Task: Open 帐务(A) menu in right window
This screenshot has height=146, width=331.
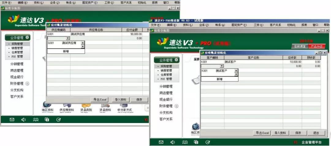Action: (x=220, y=25)
